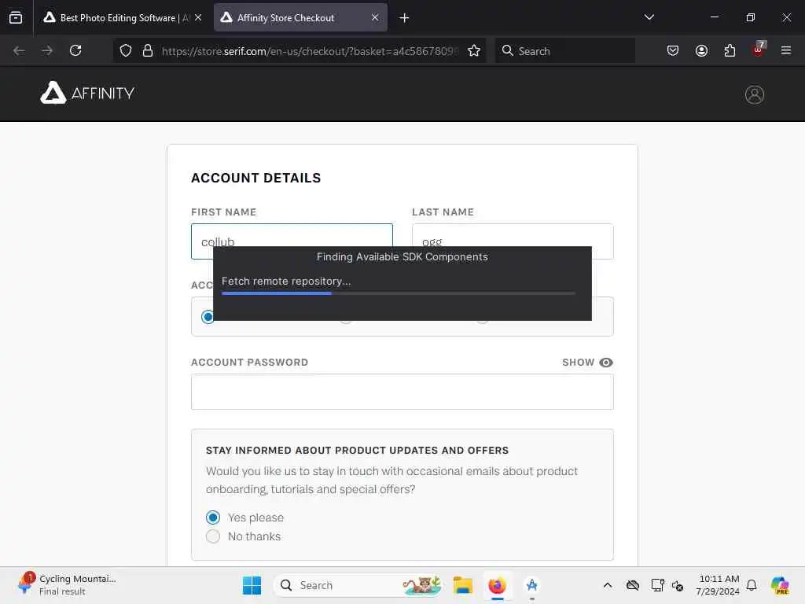
Task: Click the browser Search box
Action: click(x=564, y=51)
